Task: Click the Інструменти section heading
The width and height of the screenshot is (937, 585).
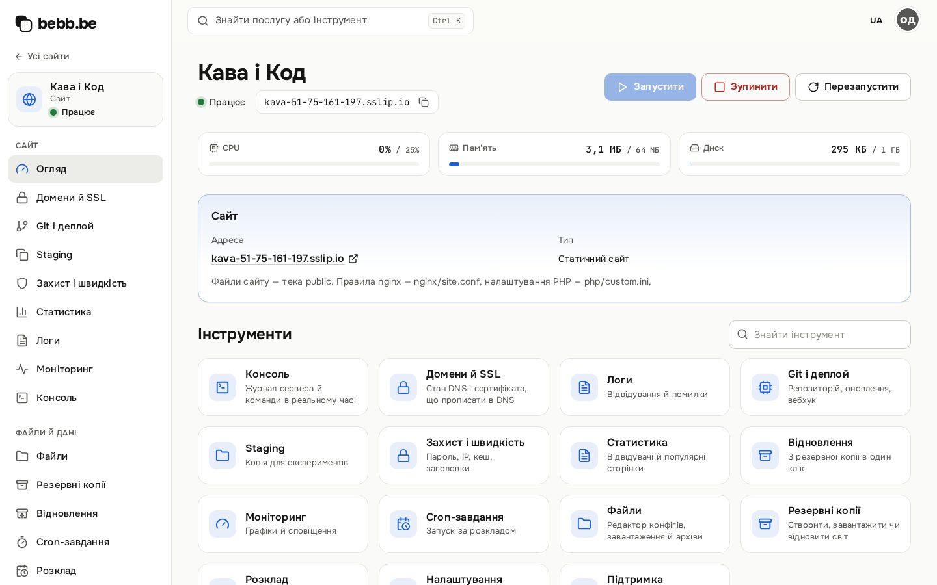Action: (x=245, y=334)
